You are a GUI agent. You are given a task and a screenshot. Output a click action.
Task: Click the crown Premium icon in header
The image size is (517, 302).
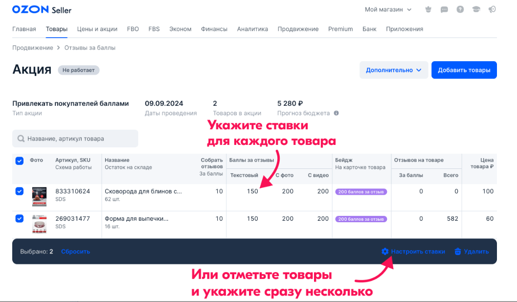(429, 9)
